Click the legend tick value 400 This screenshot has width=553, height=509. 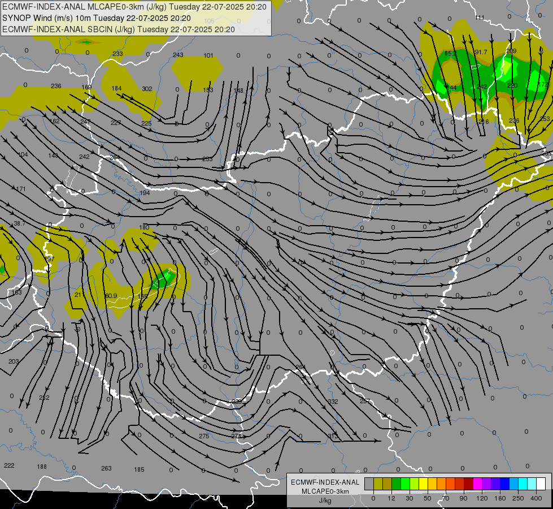[536, 498]
